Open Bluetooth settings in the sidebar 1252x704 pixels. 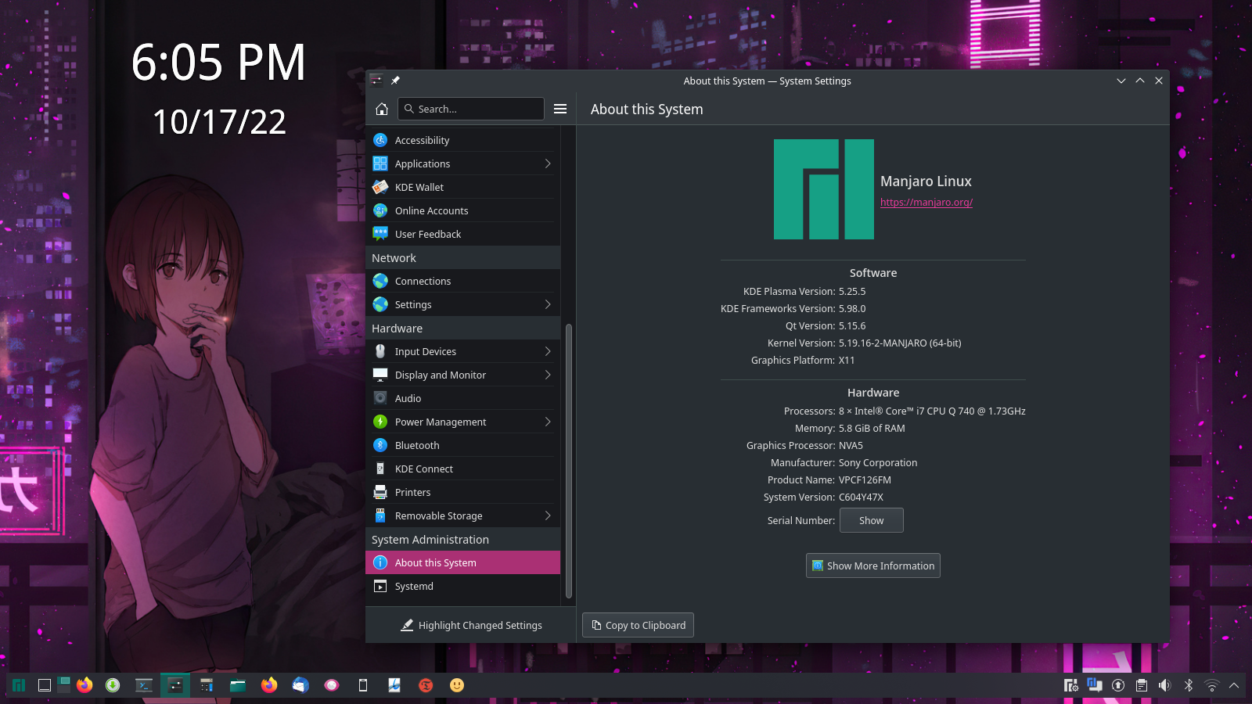click(x=462, y=445)
